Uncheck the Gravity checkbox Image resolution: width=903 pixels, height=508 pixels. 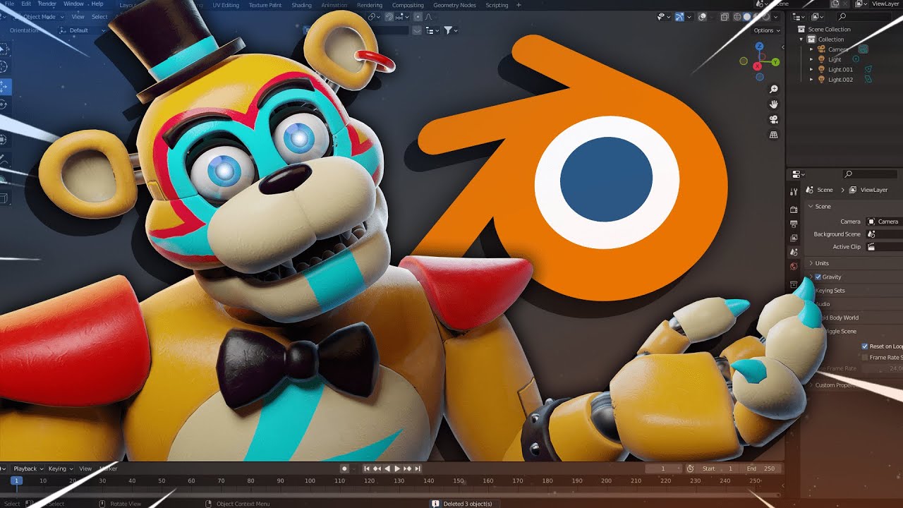coord(818,277)
